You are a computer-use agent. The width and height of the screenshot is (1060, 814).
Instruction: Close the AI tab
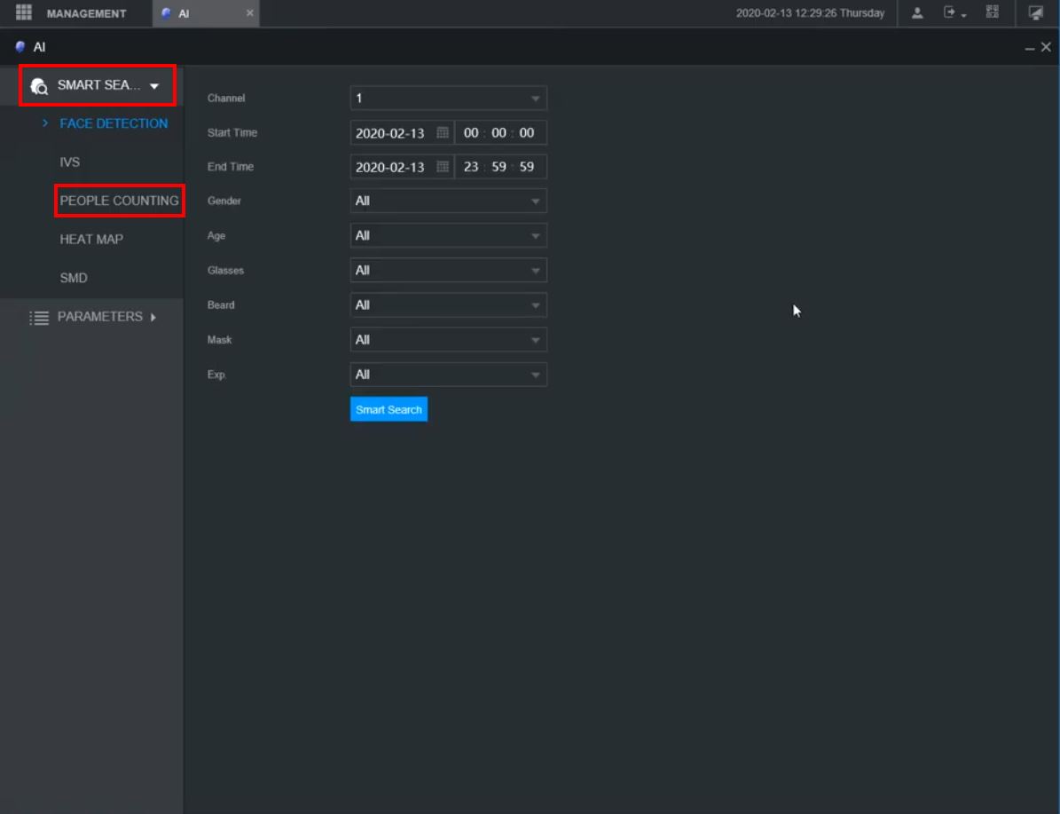(x=249, y=12)
